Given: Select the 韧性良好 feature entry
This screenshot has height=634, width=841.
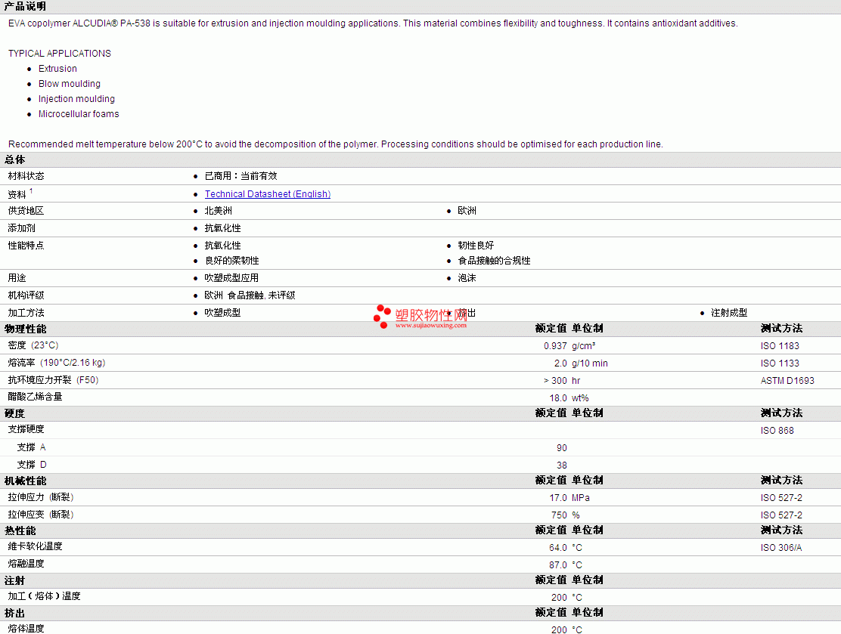Looking at the screenshot, I should click(476, 246).
